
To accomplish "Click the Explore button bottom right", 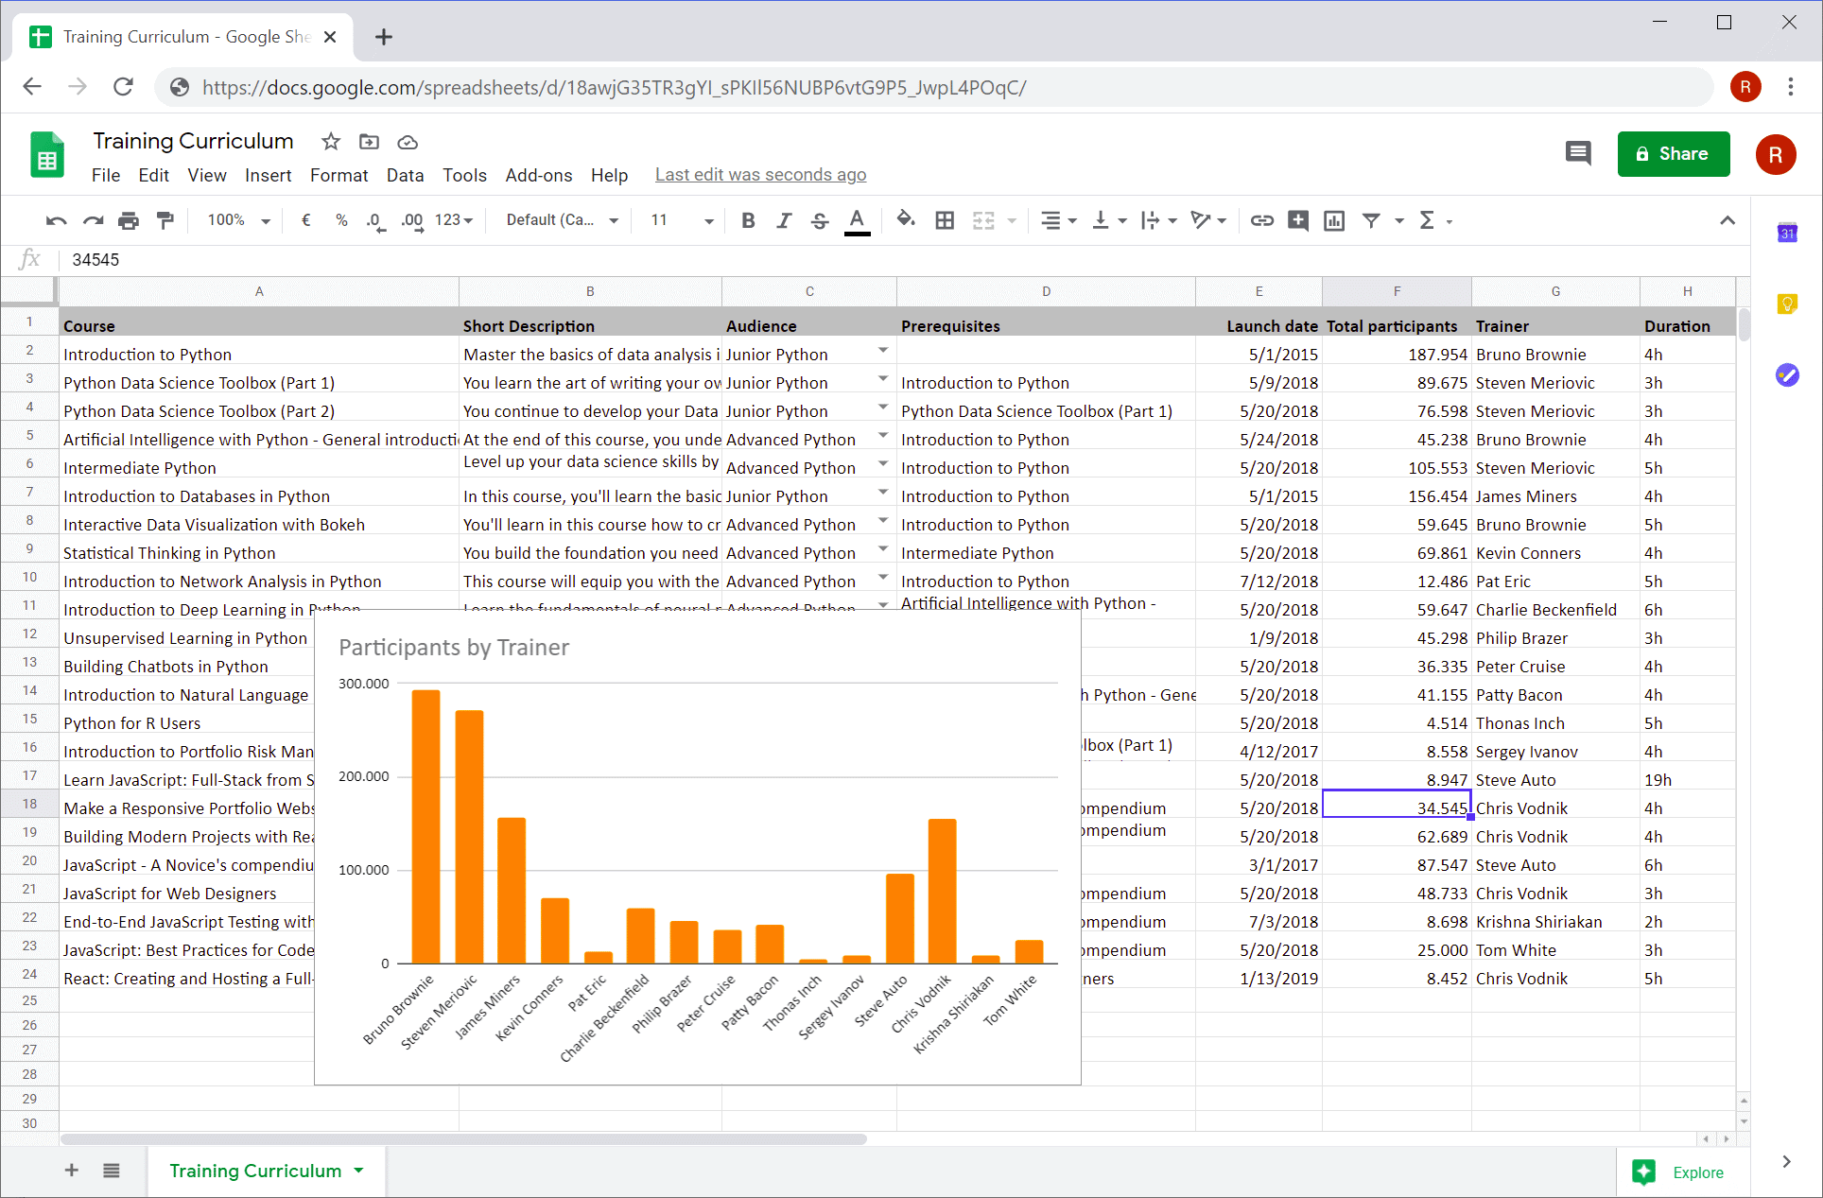I will coord(1678,1170).
